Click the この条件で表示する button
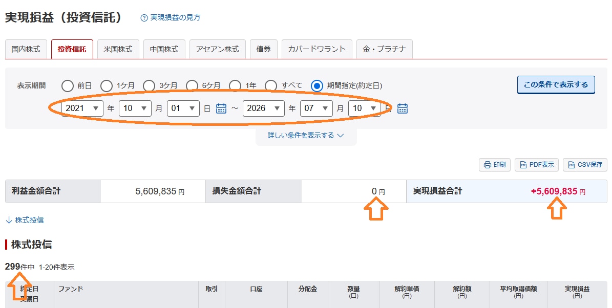The height and width of the screenshot is (308, 612). click(x=556, y=84)
